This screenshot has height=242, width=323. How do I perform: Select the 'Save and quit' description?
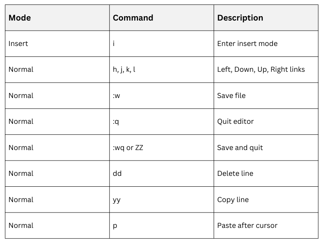click(240, 148)
